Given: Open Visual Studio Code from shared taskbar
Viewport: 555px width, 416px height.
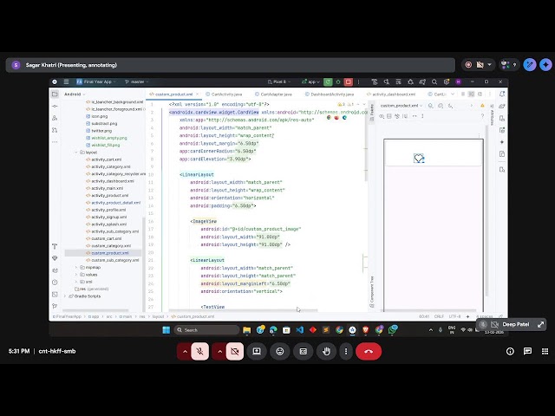Looking at the screenshot, I should pyautogui.click(x=300, y=330).
